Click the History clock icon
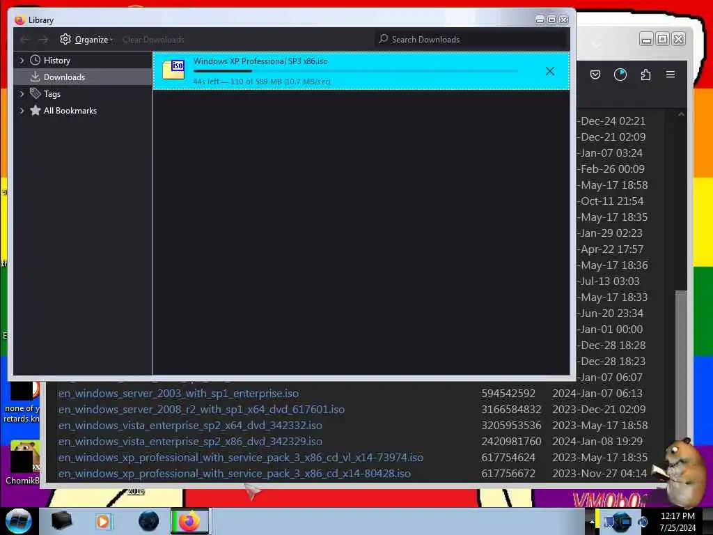This screenshot has height=535, width=713. [35, 60]
